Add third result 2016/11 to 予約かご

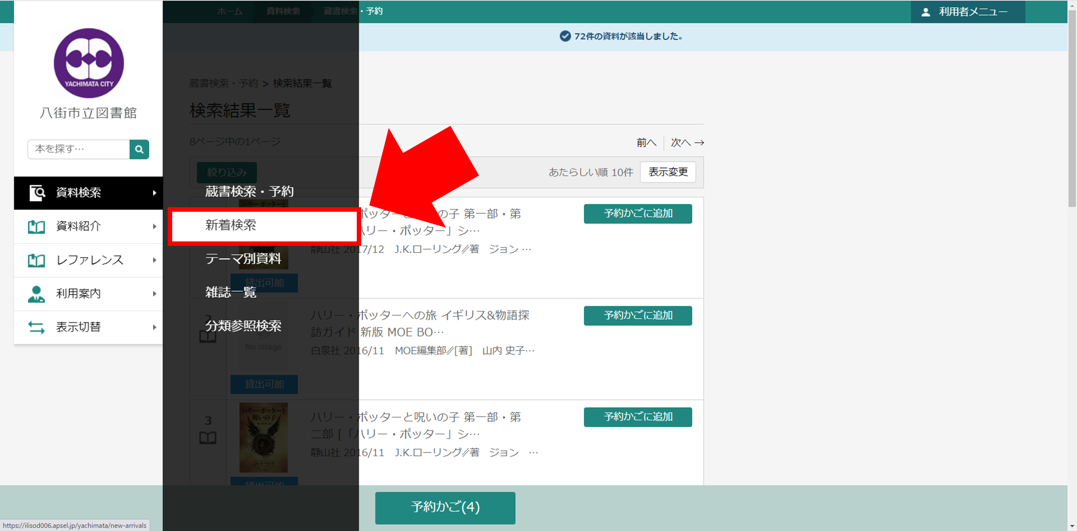click(638, 417)
